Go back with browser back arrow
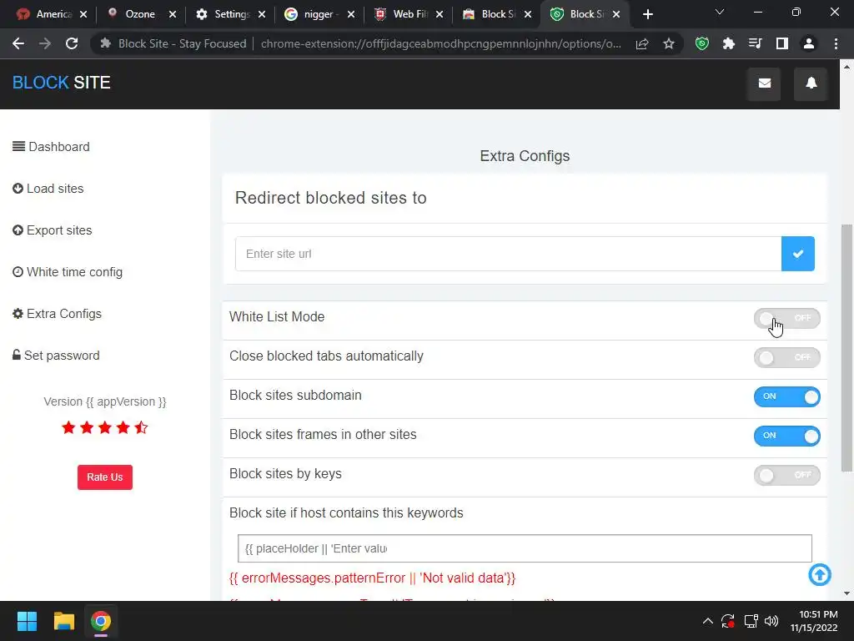This screenshot has height=641, width=854. point(18,43)
